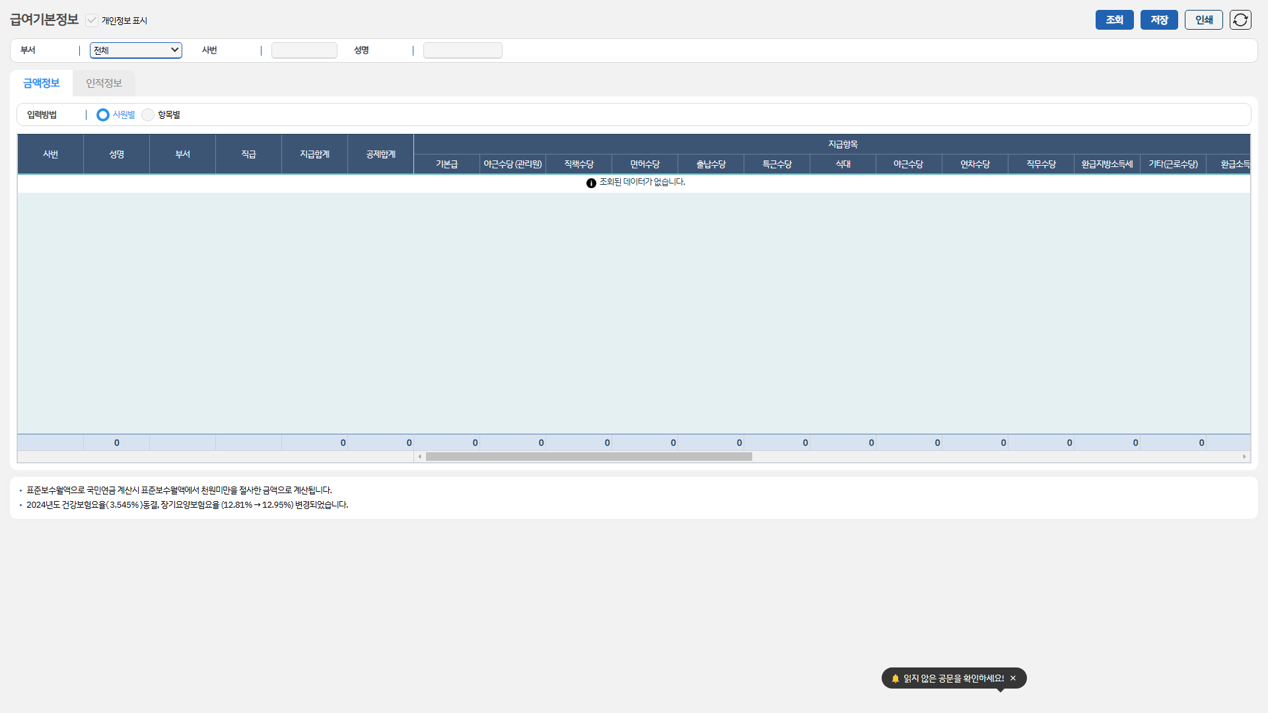Click the bell notification icon
The image size is (1268, 713).
(x=896, y=678)
